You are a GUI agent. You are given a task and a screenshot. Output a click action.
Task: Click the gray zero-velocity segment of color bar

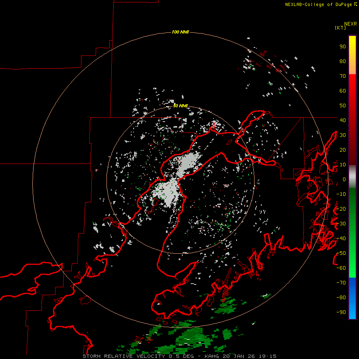coord(352,177)
